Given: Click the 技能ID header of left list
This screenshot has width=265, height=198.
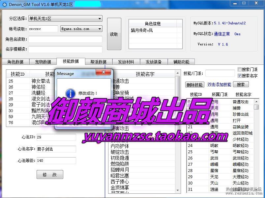Looking at the screenshot, I should click(x=18, y=74).
